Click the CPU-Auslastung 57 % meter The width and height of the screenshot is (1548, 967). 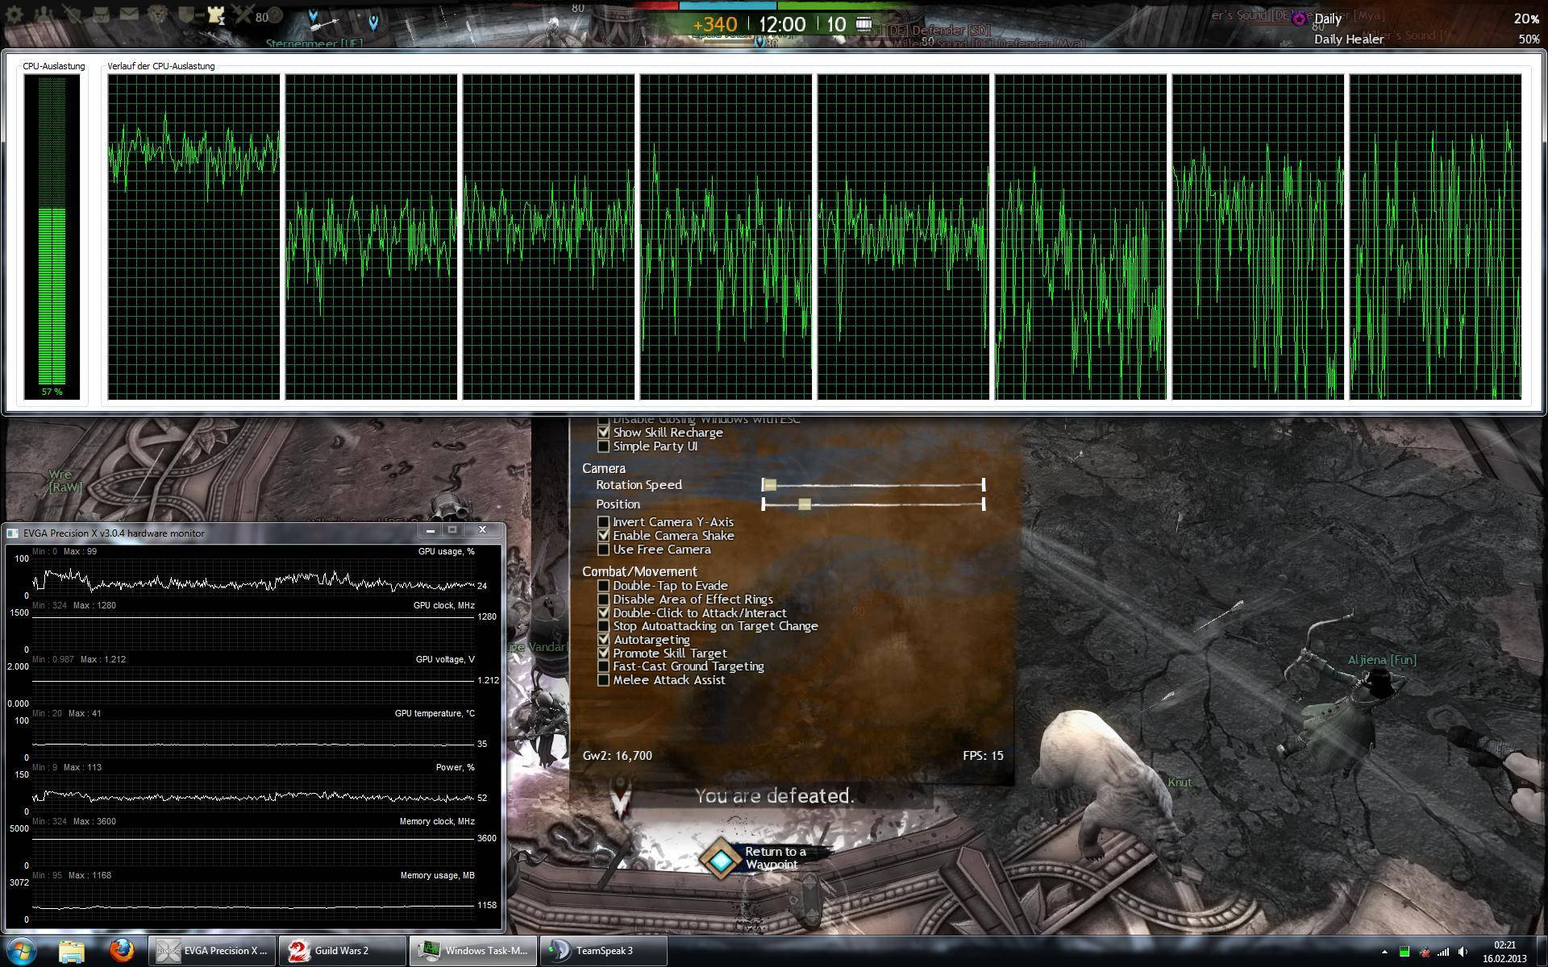52,236
